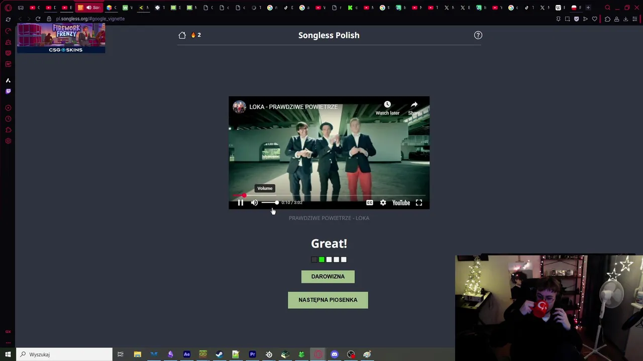Take a snapshot with the capture icon
The height and width of the screenshot is (361, 643).
click(x=567, y=19)
